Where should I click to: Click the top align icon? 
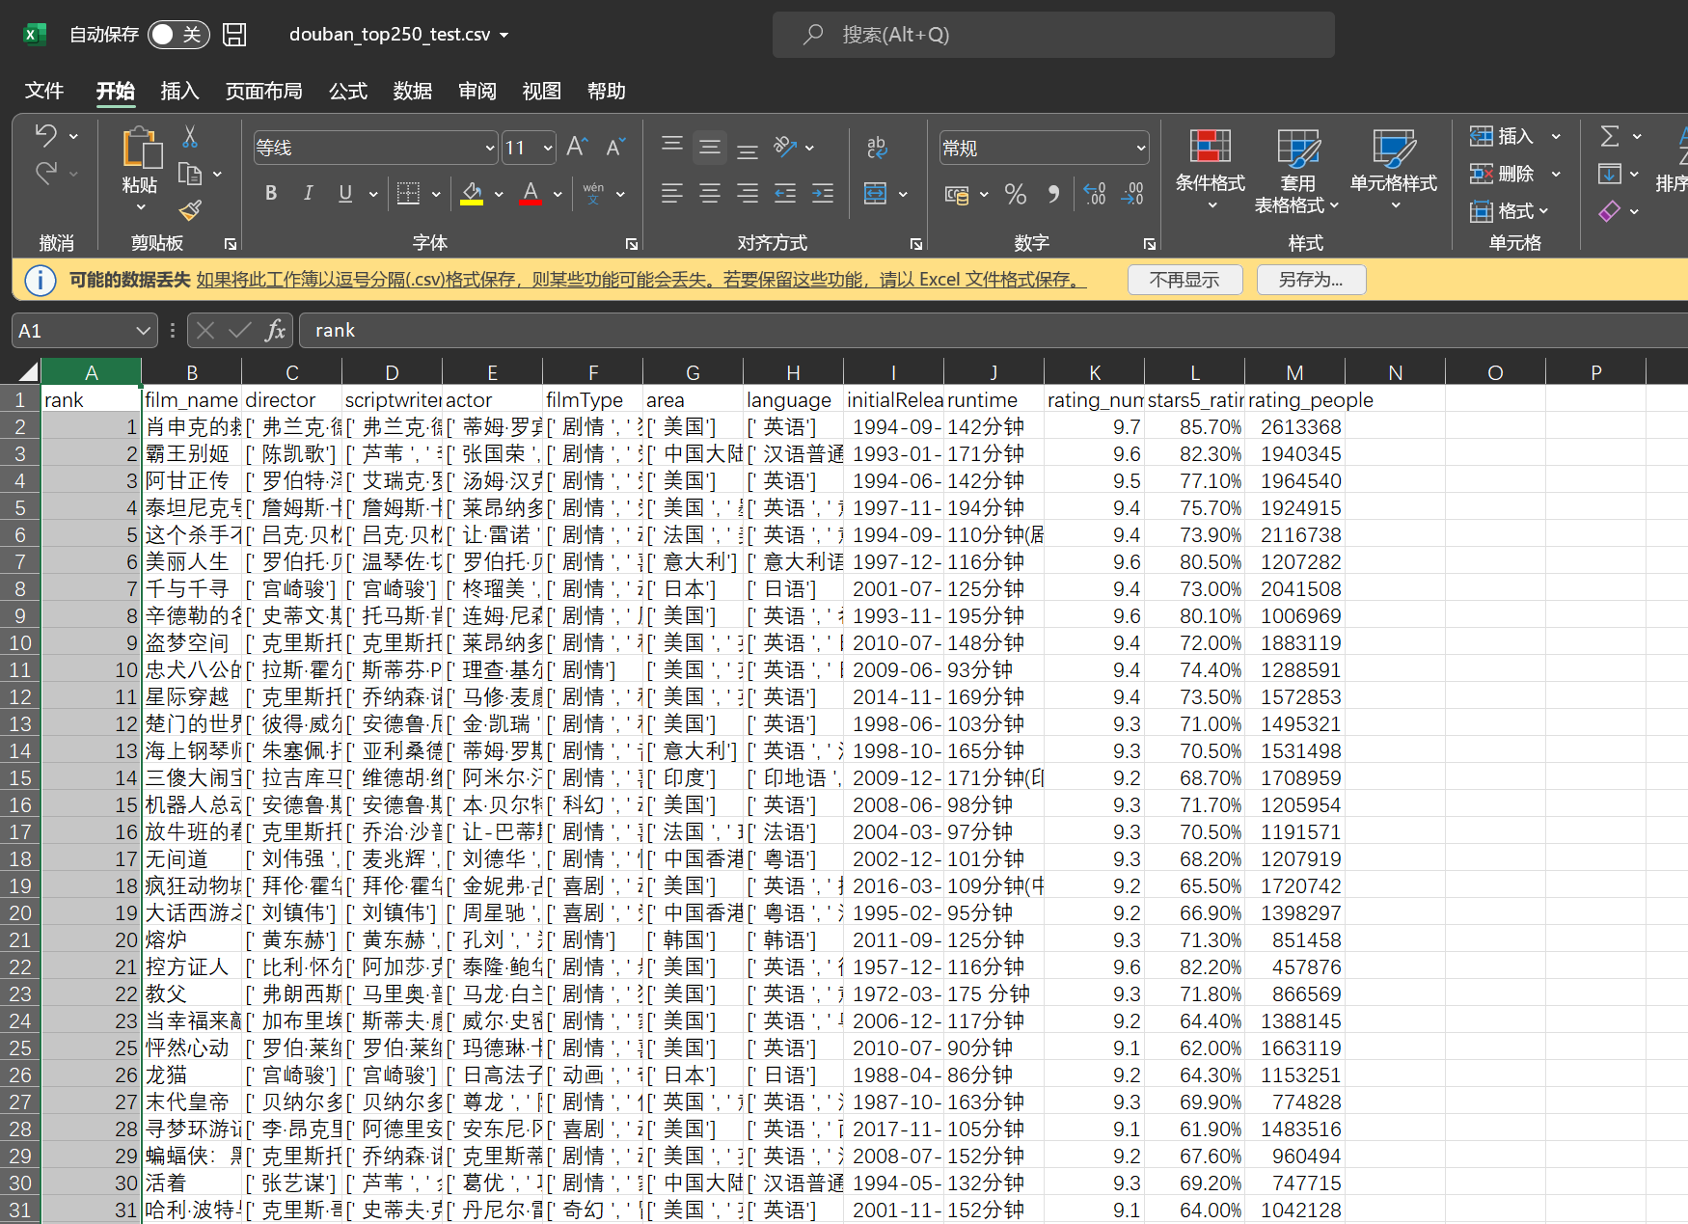(672, 147)
